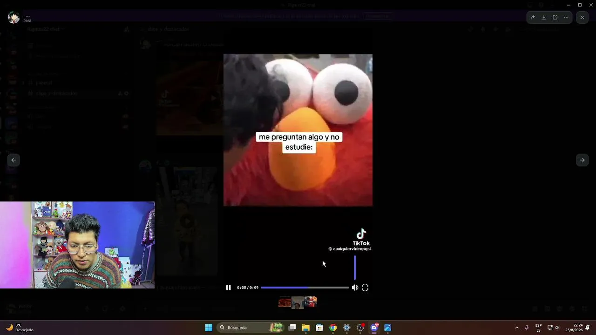Open OBS Studio from the taskbar
The width and height of the screenshot is (596, 335).
360,328
